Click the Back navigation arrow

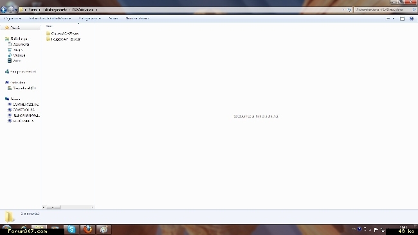pyautogui.click(x=4, y=10)
